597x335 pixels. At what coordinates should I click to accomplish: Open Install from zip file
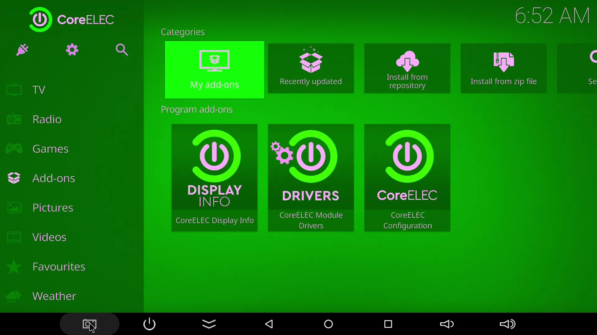pos(503,69)
